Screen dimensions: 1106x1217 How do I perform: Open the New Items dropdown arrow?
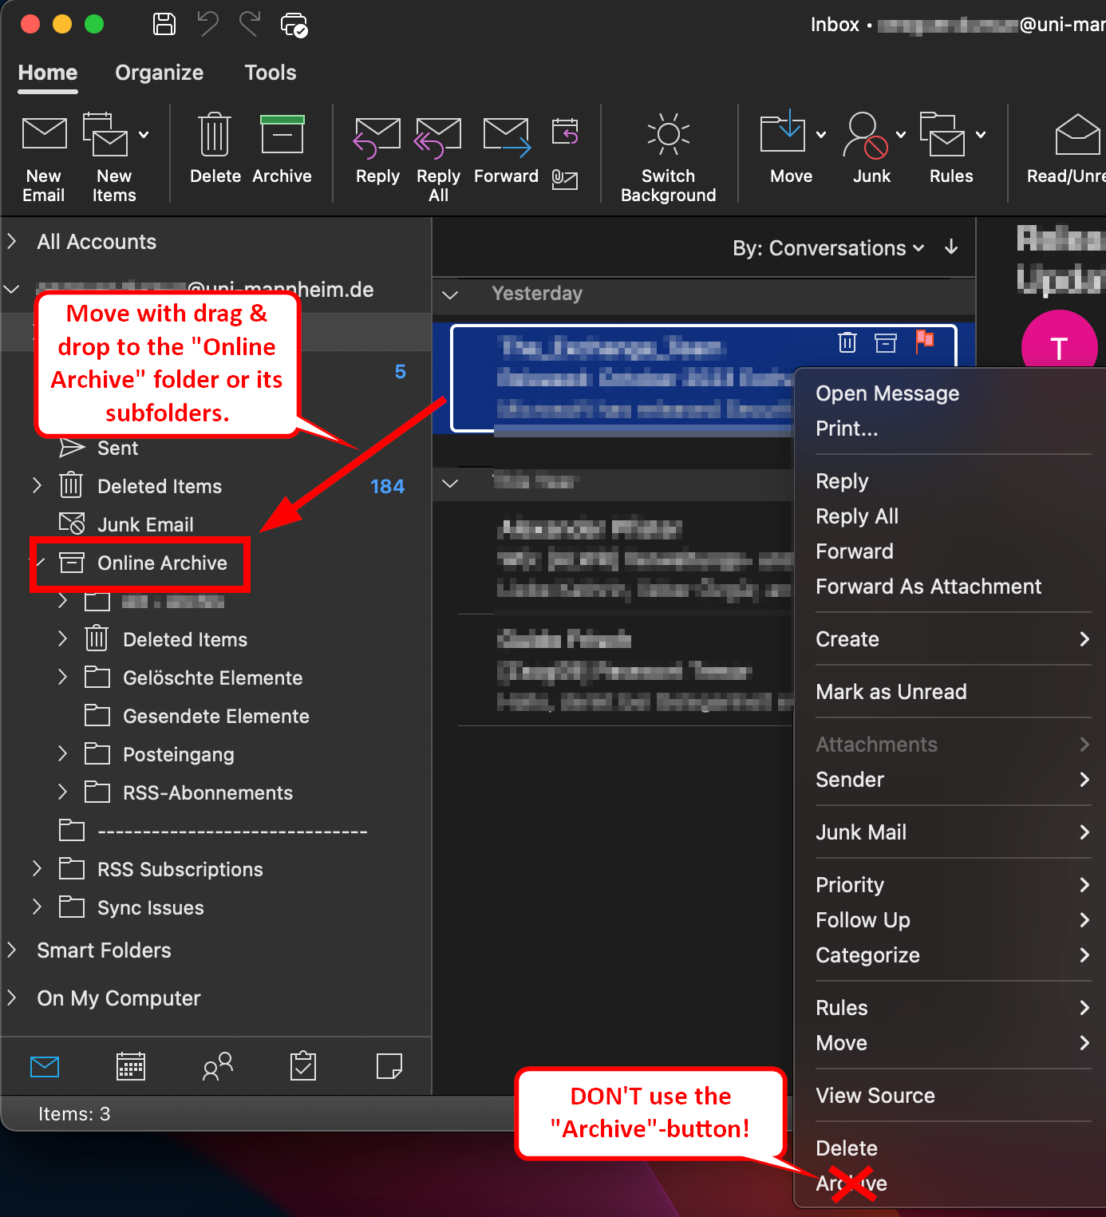click(144, 135)
